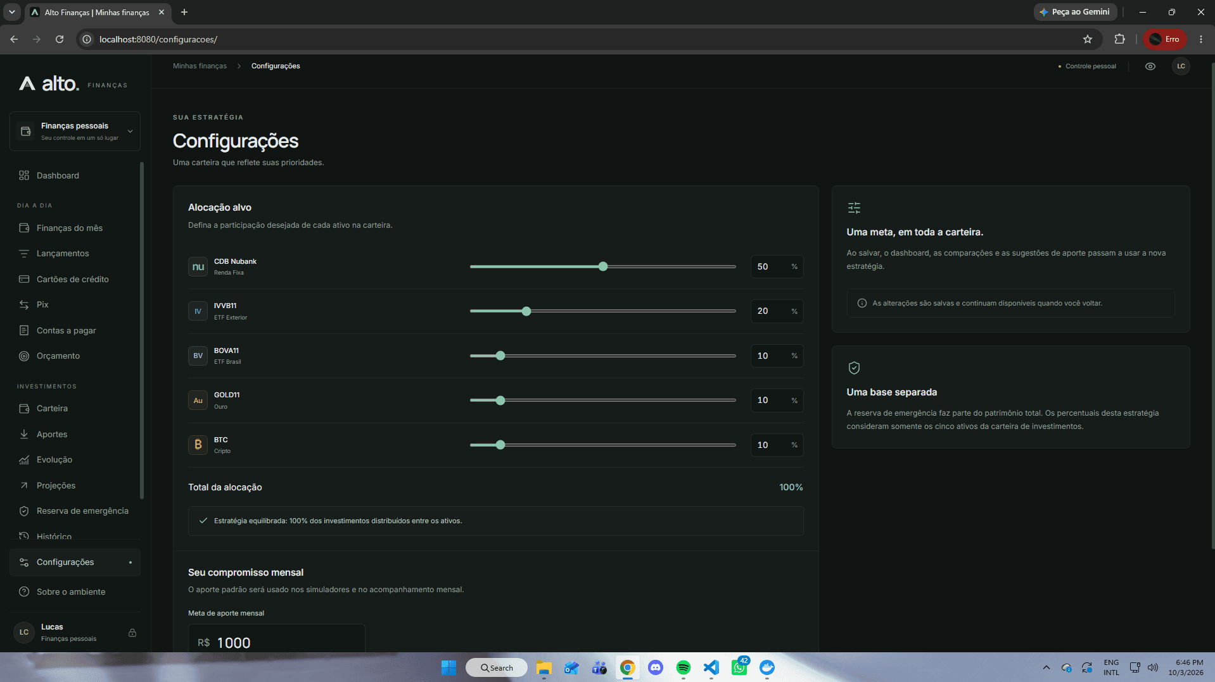Click the Evolução chart icon
The image size is (1215, 682).
point(24,460)
